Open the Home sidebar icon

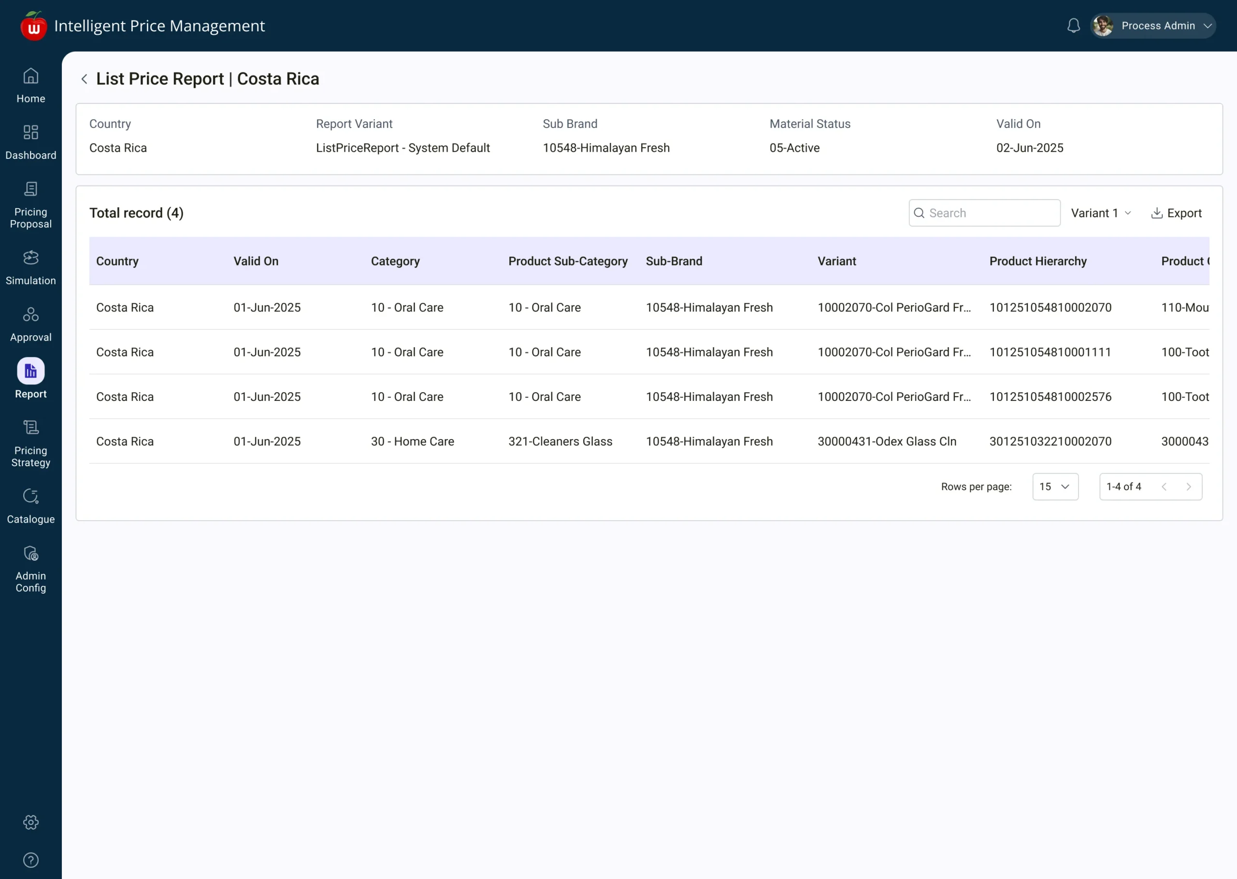pyautogui.click(x=31, y=76)
